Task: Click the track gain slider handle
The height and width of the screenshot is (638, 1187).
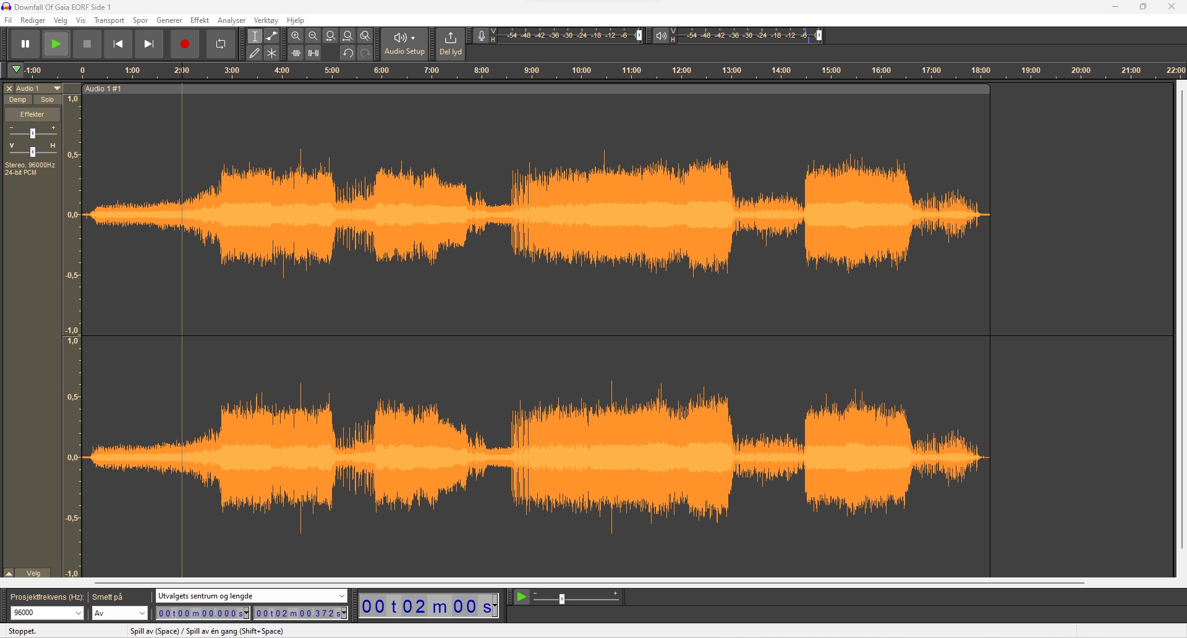Action: [x=33, y=133]
